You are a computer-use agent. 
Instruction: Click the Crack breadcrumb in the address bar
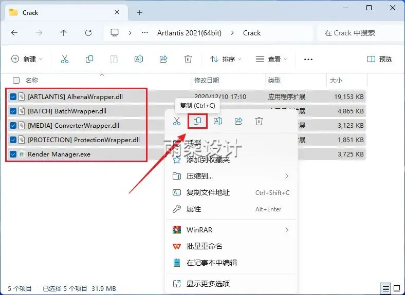[252, 33]
